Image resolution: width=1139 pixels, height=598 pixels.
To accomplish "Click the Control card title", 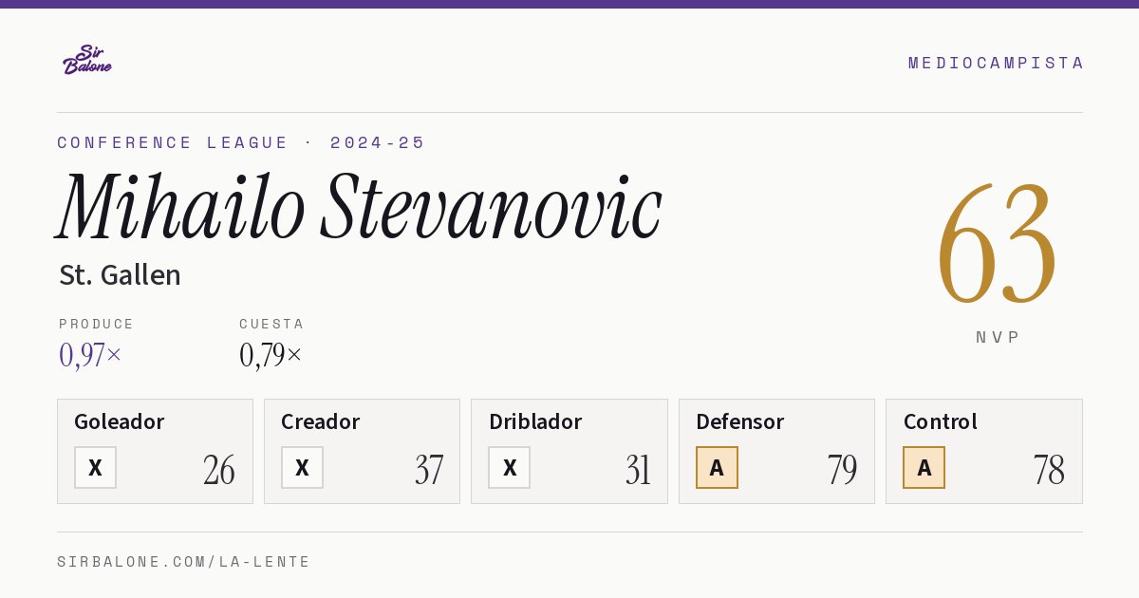I will click(941, 421).
